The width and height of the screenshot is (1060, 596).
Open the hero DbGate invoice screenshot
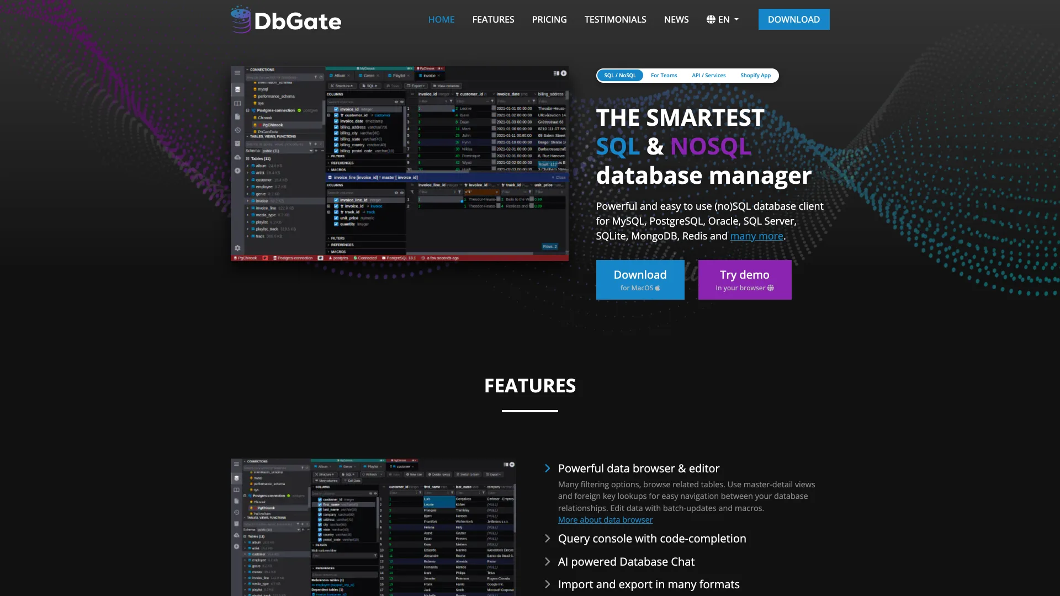400,163
